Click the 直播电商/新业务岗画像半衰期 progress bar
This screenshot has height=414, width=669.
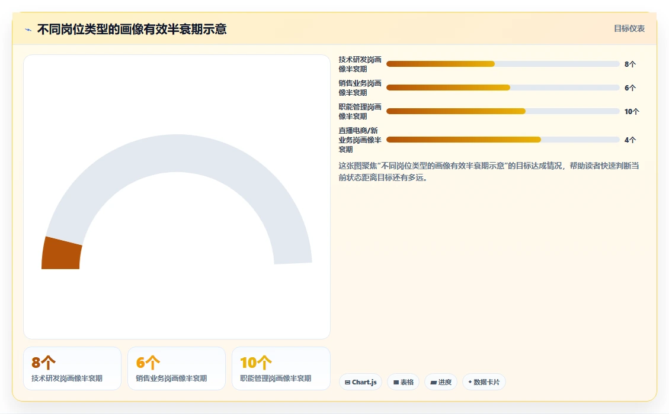(x=502, y=140)
